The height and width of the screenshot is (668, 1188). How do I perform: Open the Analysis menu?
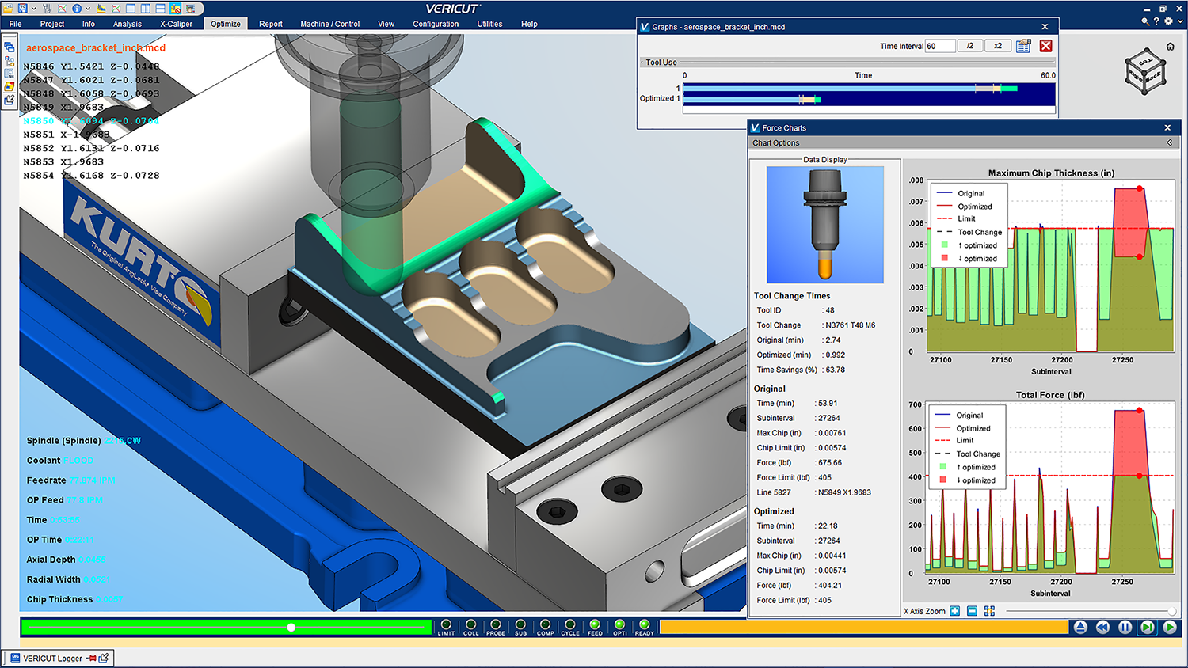pos(127,24)
